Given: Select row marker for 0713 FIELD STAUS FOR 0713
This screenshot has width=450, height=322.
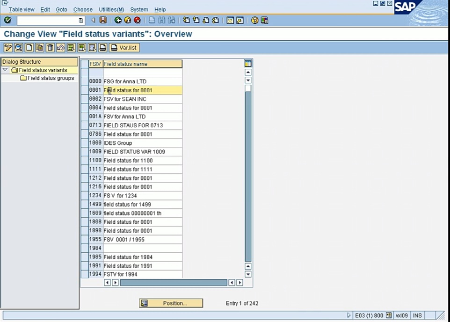Looking at the screenshot, I should (x=85, y=125).
